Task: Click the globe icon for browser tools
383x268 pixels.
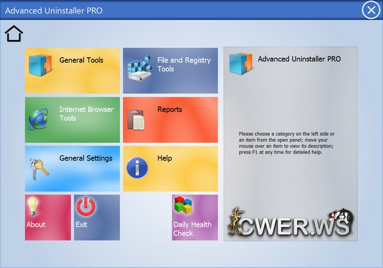Action: click(x=38, y=119)
